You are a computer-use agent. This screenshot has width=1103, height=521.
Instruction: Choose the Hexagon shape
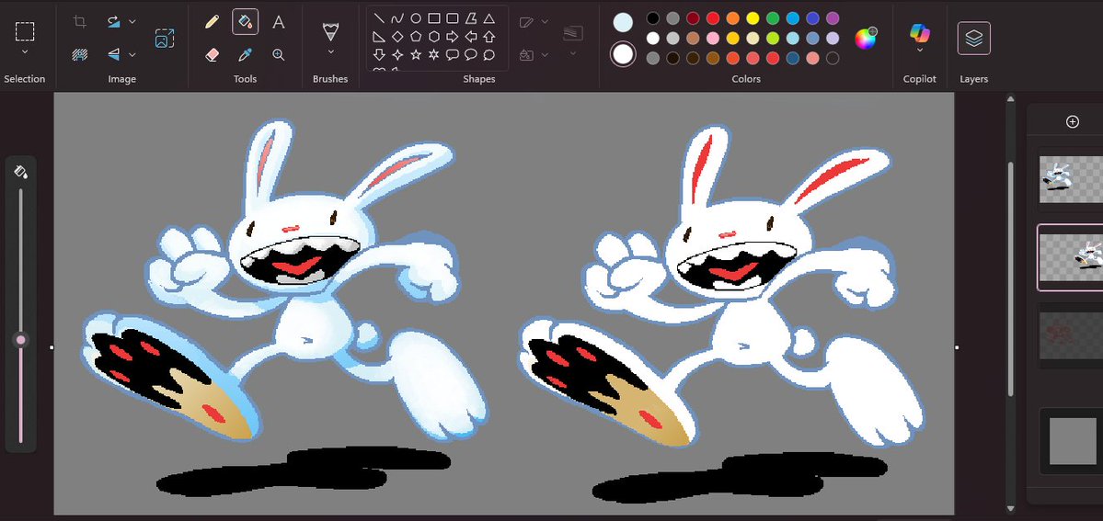[434, 37]
